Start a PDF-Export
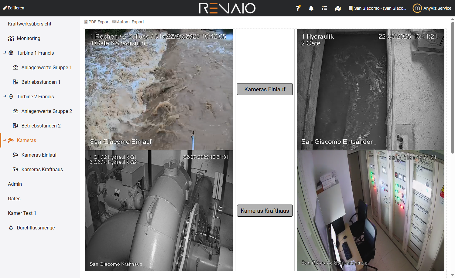 point(97,22)
